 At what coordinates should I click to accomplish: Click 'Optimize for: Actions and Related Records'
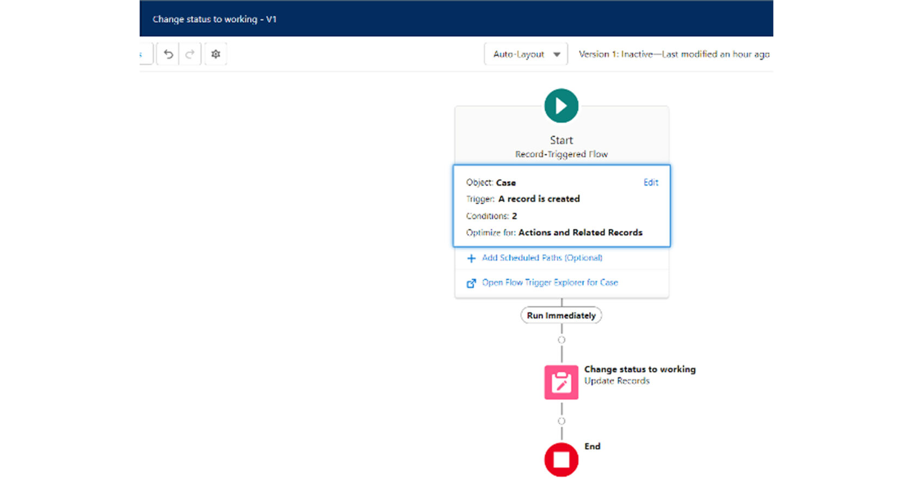tap(554, 233)
